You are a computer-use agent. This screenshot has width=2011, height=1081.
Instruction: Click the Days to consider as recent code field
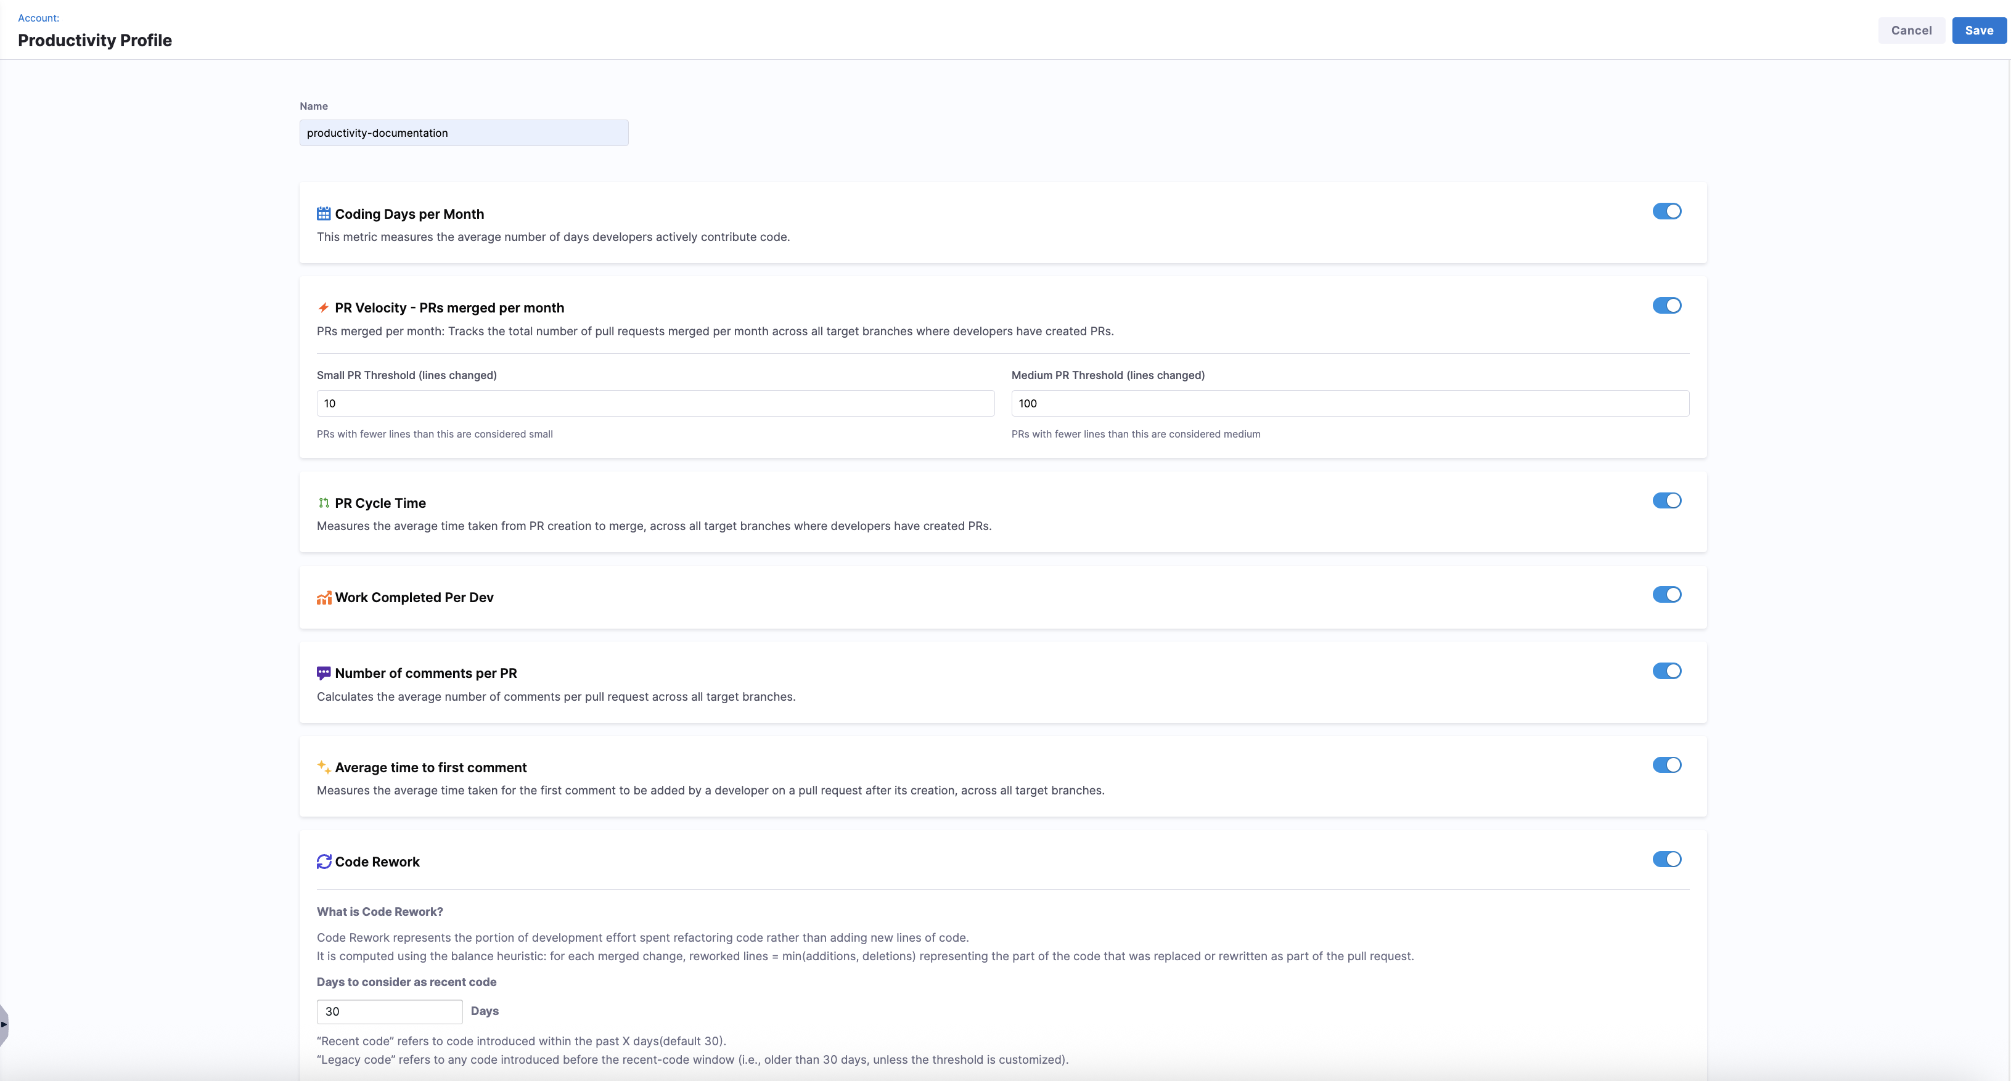click(389, 1011)
